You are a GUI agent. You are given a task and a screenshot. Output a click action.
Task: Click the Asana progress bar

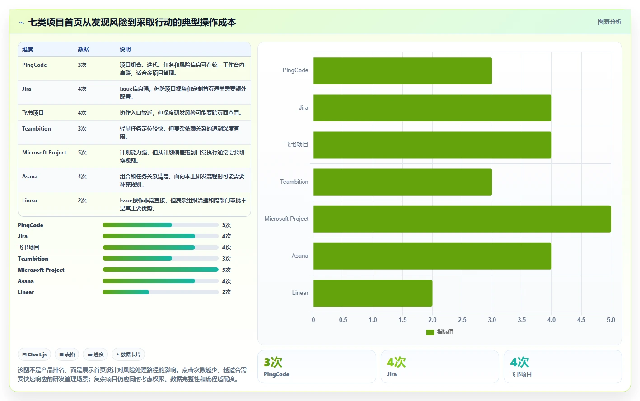point(160,281)
